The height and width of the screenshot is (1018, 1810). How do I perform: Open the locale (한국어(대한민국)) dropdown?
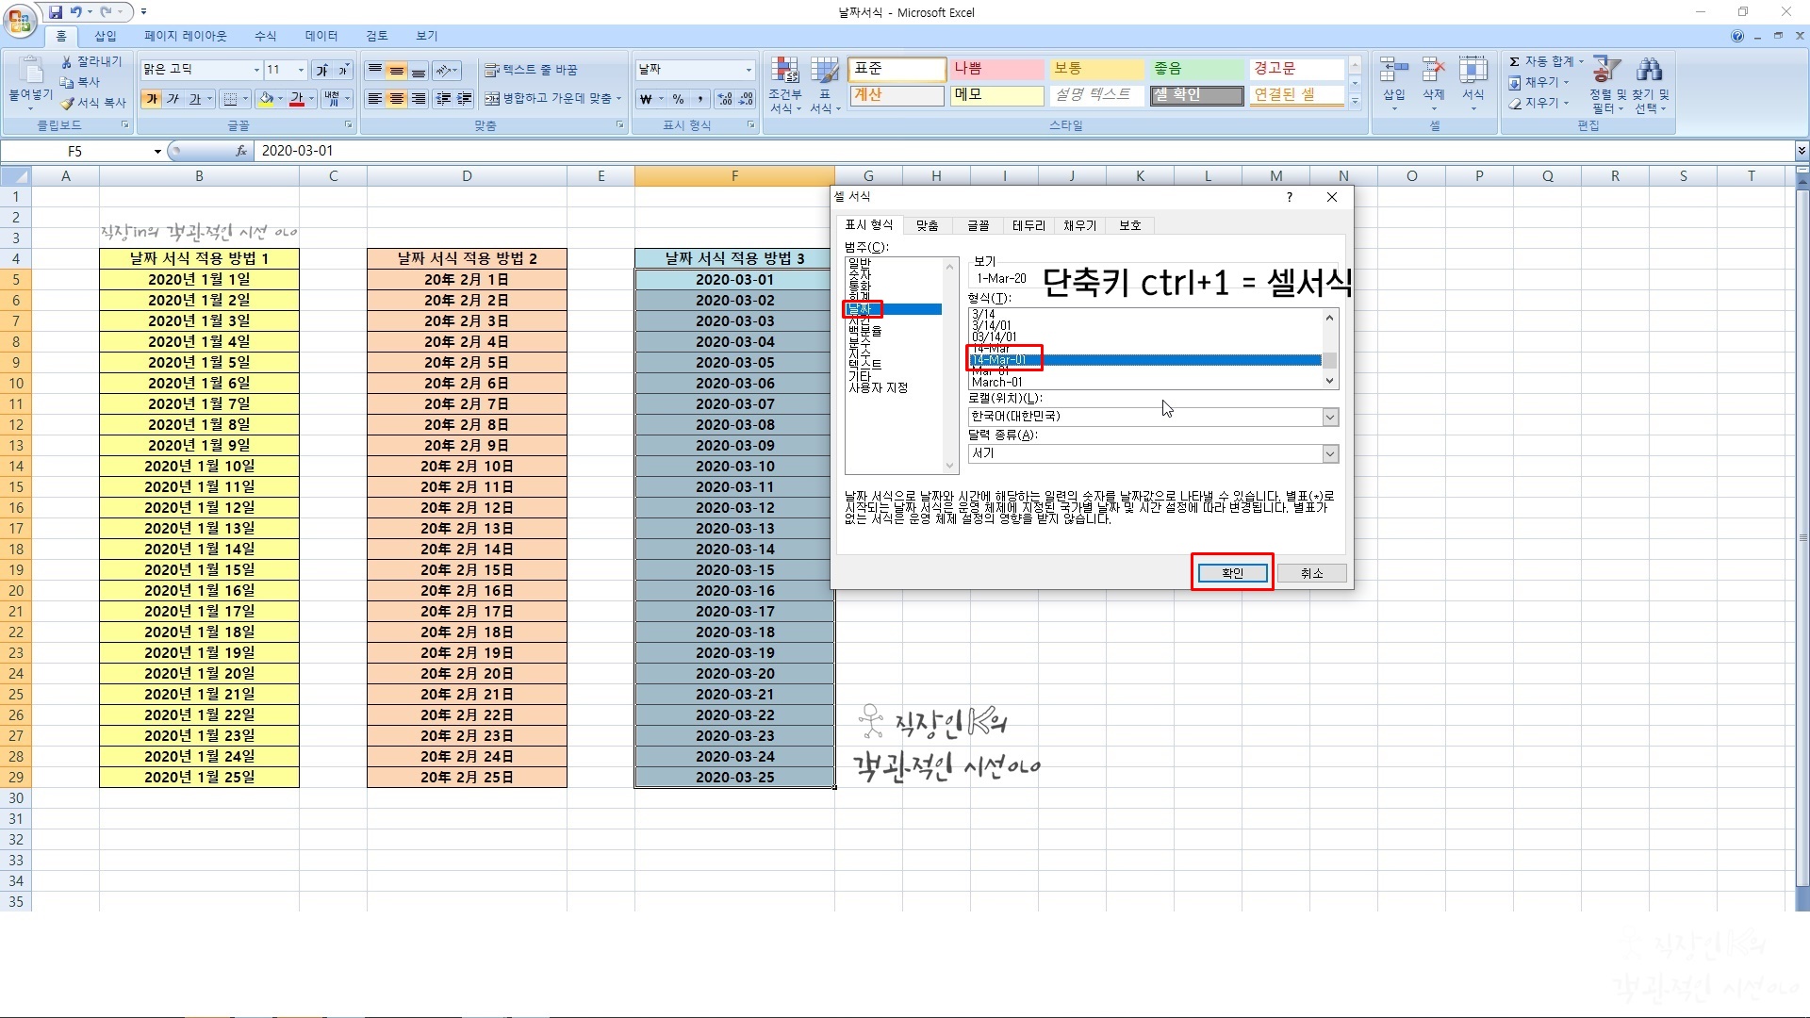coord(1330,417)
